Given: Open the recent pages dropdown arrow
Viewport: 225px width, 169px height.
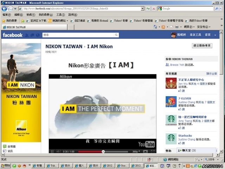Looking at the screenshot, I should [x=15, y=9].
